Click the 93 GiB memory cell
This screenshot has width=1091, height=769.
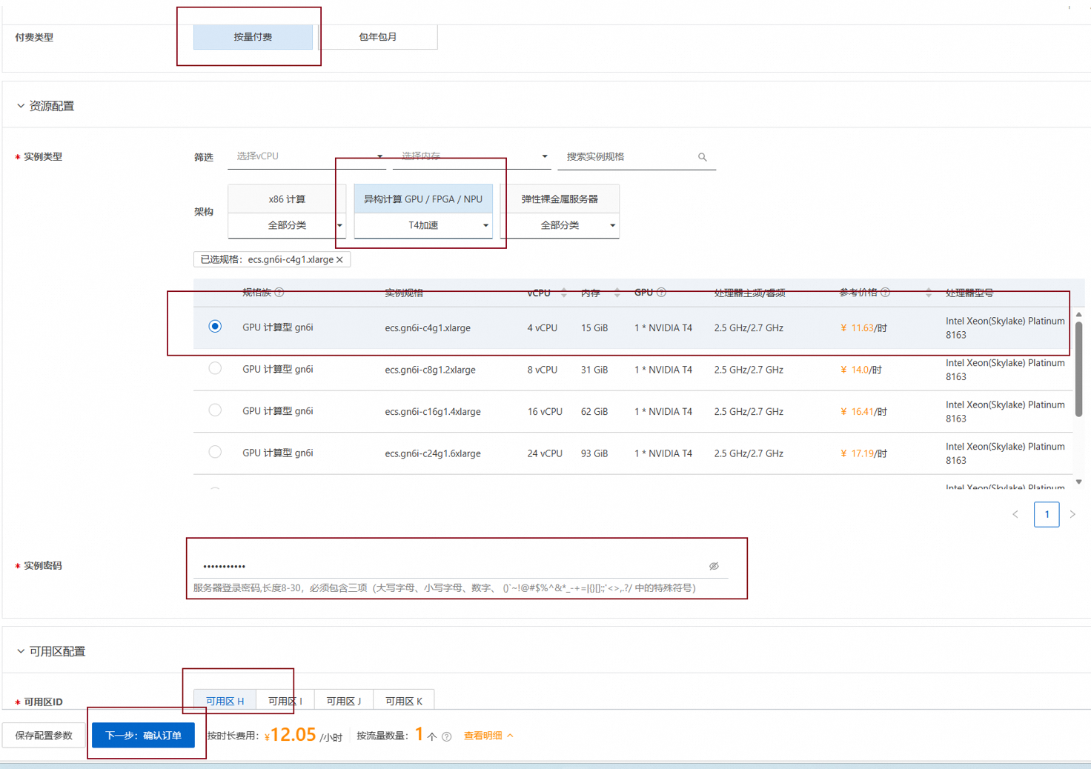(x=594, y=453)
